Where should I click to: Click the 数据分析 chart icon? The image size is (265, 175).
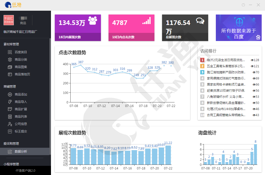(10, 152)
